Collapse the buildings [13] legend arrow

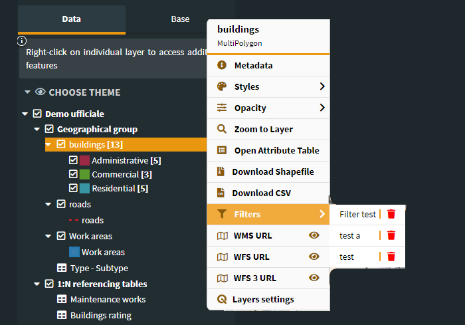coord(48,144)
